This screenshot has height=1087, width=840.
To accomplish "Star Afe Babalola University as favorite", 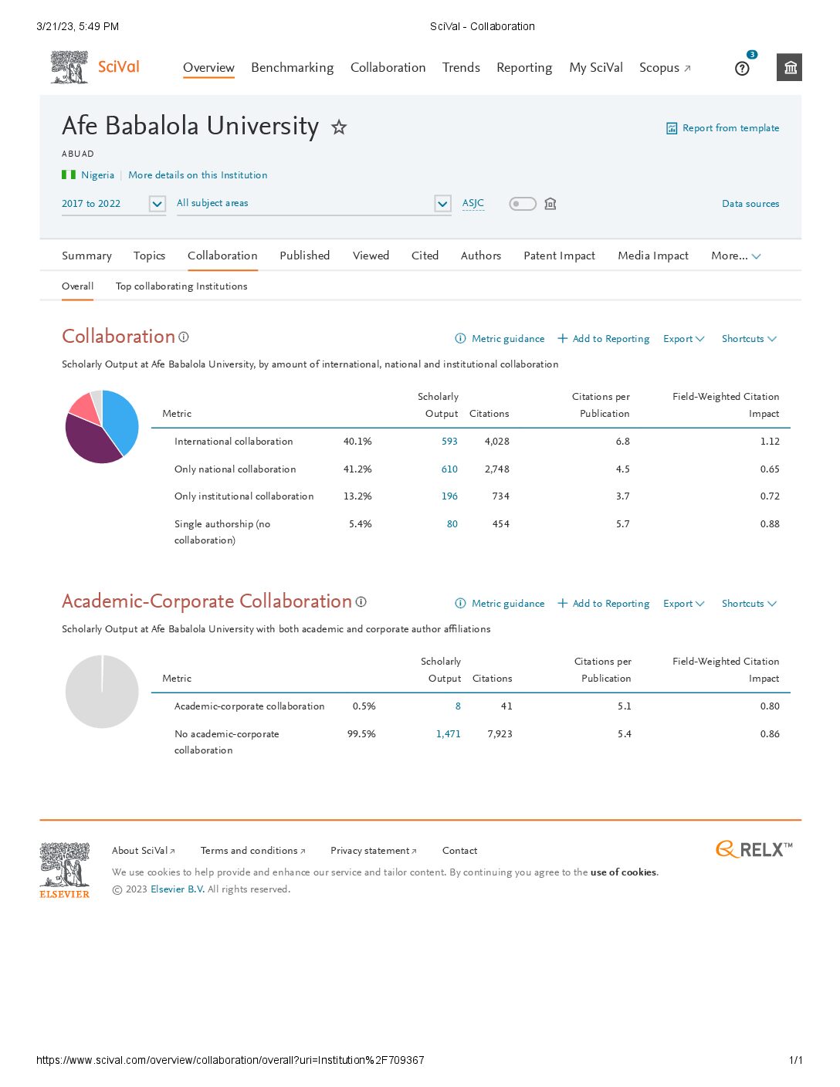I will [339, 127].
